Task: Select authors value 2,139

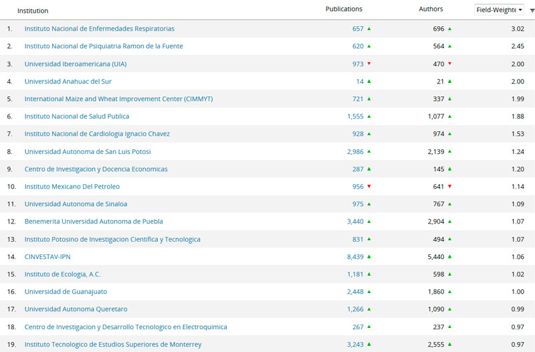Action: [x=436, y=152]
